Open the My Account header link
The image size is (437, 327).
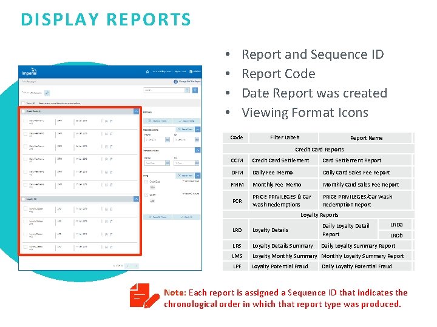(x=180, y=71)
